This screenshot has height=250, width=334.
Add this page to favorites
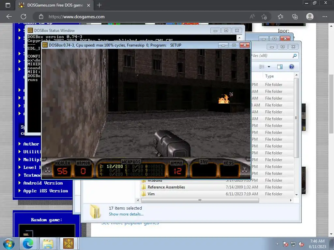pos(264,17)
